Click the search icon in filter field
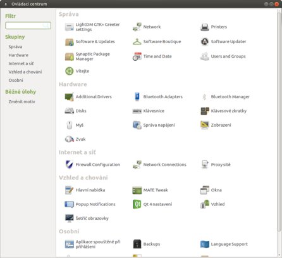This screenshot has width=282, height=258. (46, 25)
